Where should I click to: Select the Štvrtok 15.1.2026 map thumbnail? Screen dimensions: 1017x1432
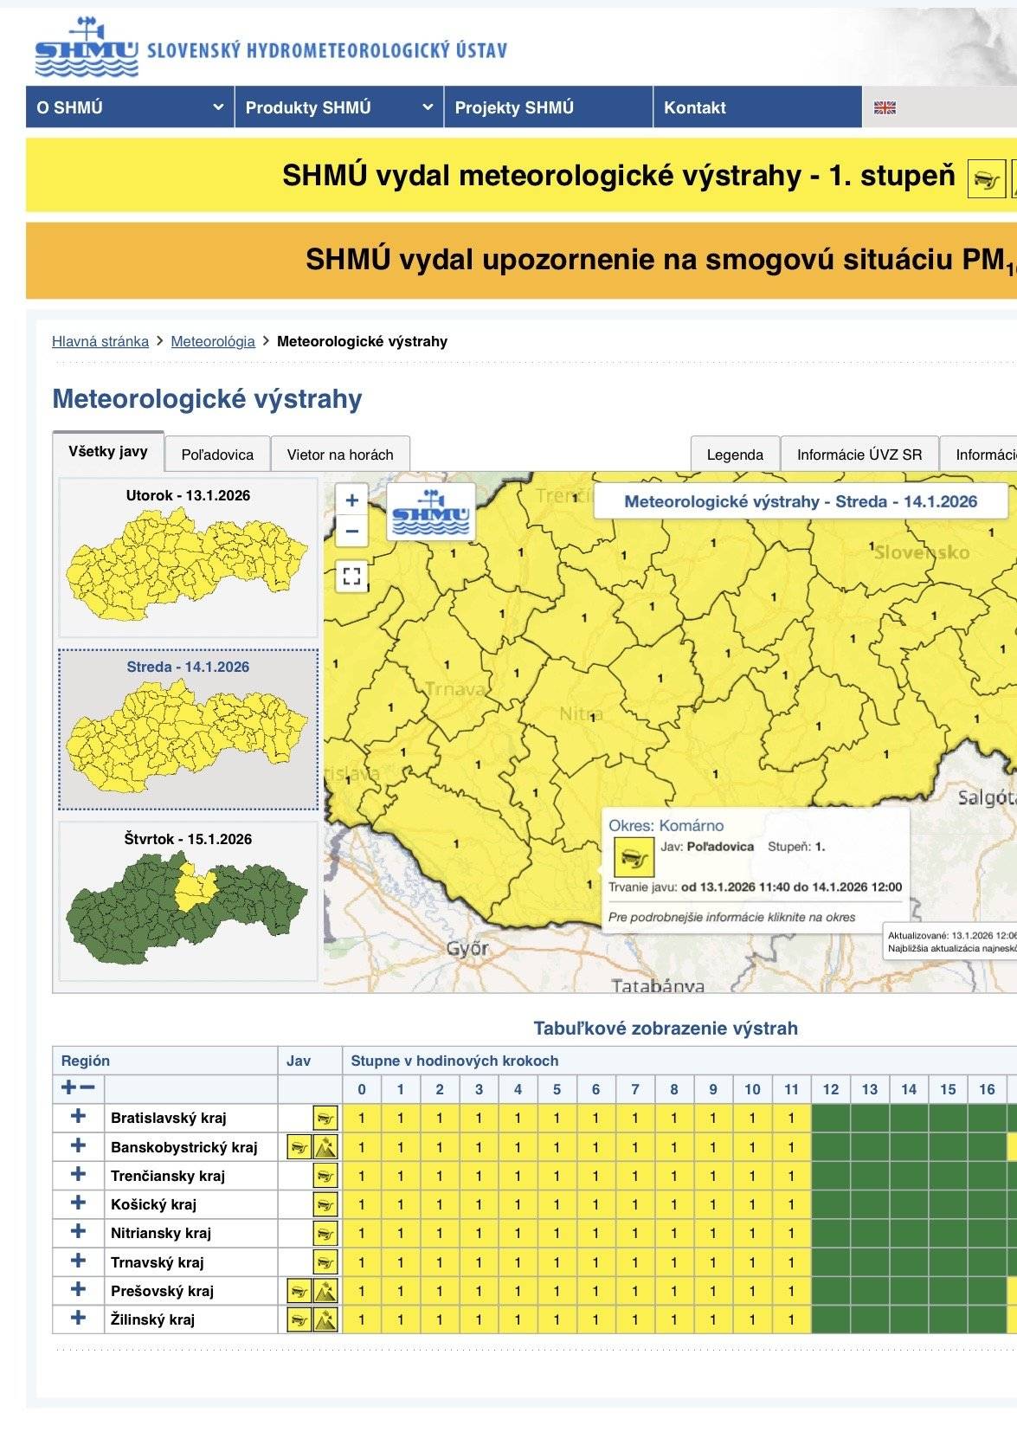[188, 900]
